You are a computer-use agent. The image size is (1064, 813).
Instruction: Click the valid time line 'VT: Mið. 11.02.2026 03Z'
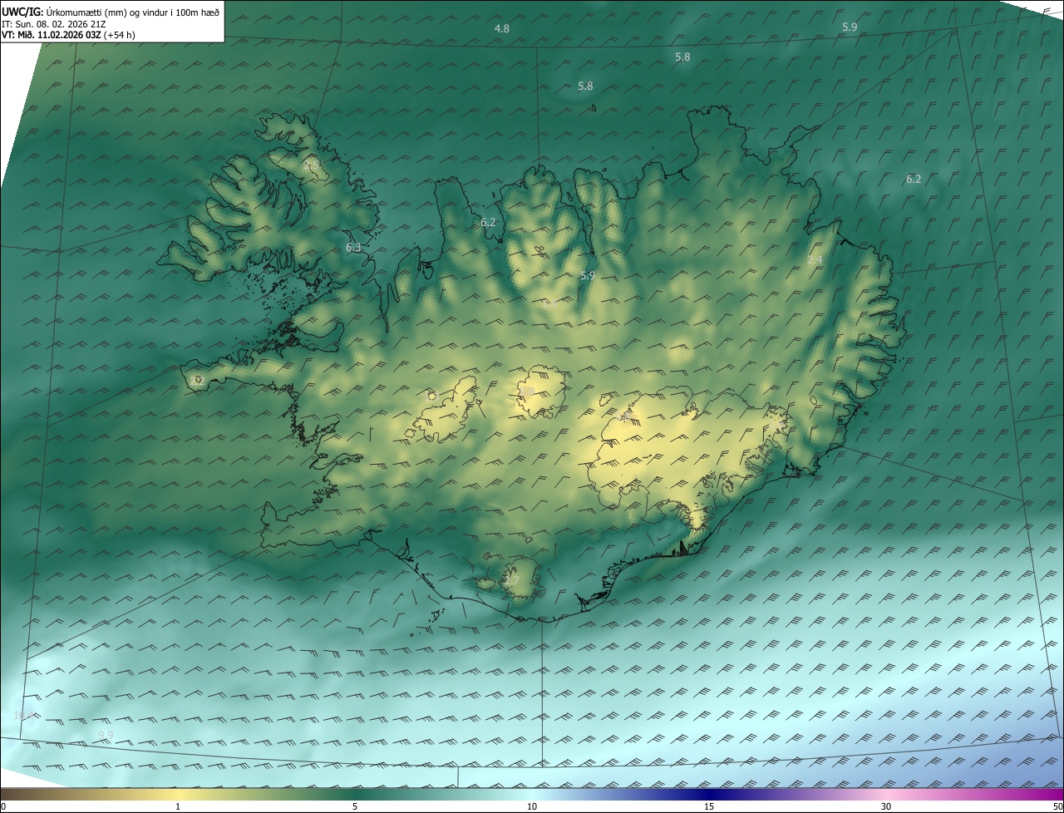coord(52,35)
